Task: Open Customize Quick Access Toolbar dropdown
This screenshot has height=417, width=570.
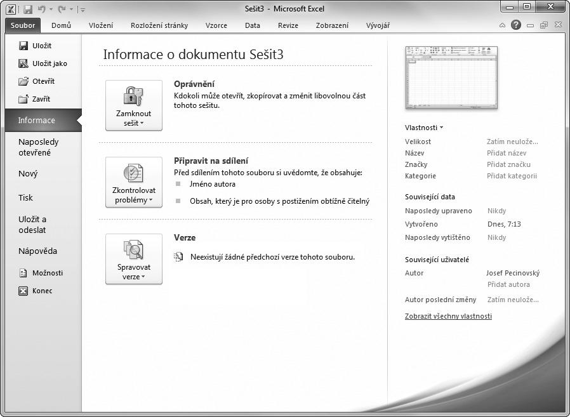Action: coord(83,10)
